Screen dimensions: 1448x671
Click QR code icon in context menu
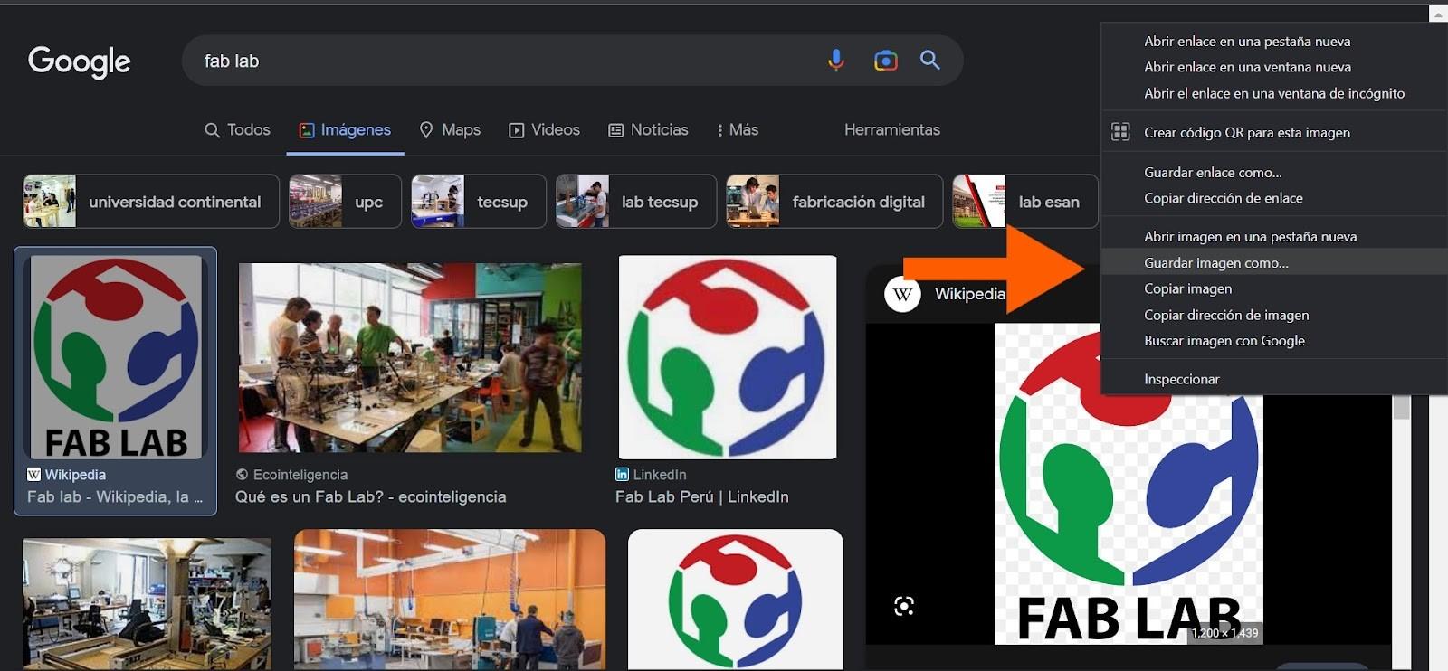pyautogui.click(x=1120, y=132)
